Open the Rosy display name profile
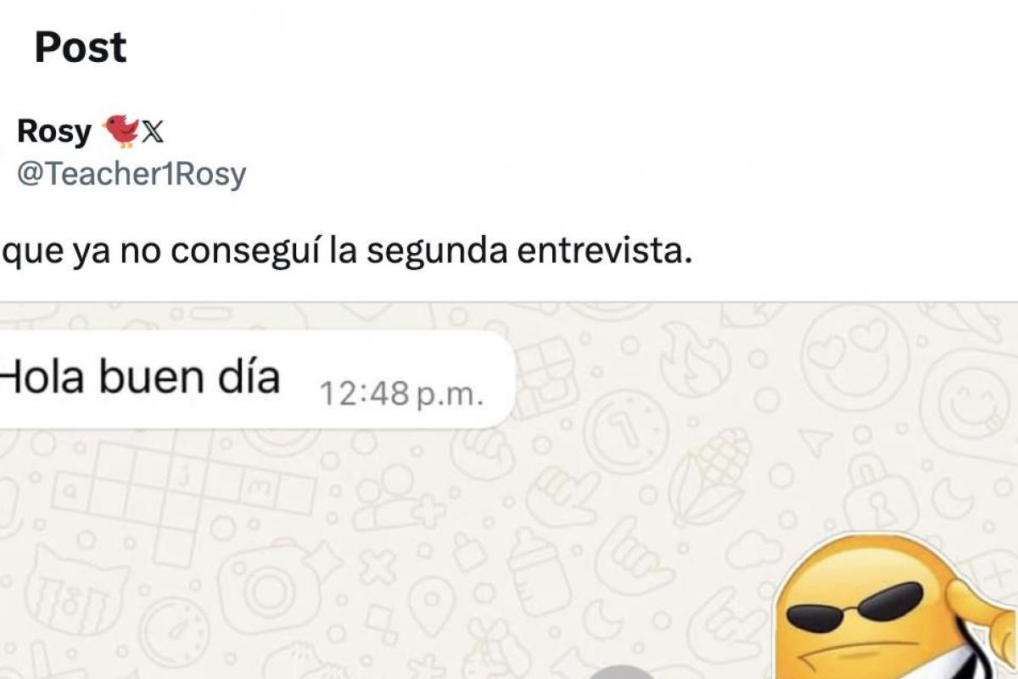The image size is (1018, 679). pos(54,132)
